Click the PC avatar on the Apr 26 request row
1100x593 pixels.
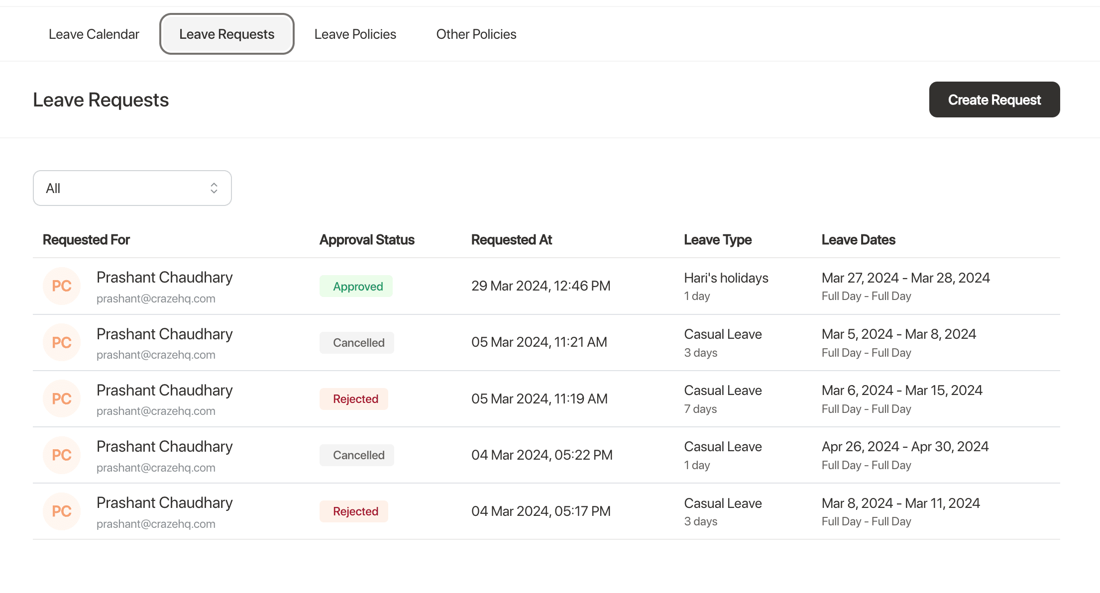point(61,455)
